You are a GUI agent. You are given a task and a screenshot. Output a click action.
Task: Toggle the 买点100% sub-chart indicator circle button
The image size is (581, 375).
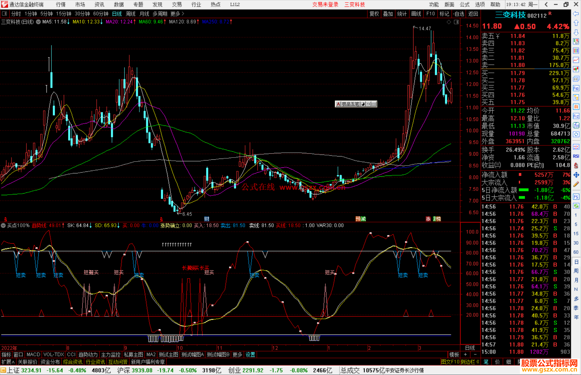3,226
